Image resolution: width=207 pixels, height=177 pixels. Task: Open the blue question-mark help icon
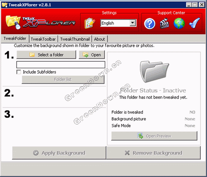click(x=149, y=24)
